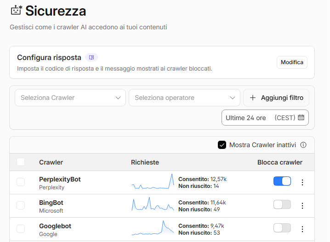The height and width of the screenshot is (242, 330).
Task: Click the Google operator label under Googlebot
Action: tap(48, 234)
